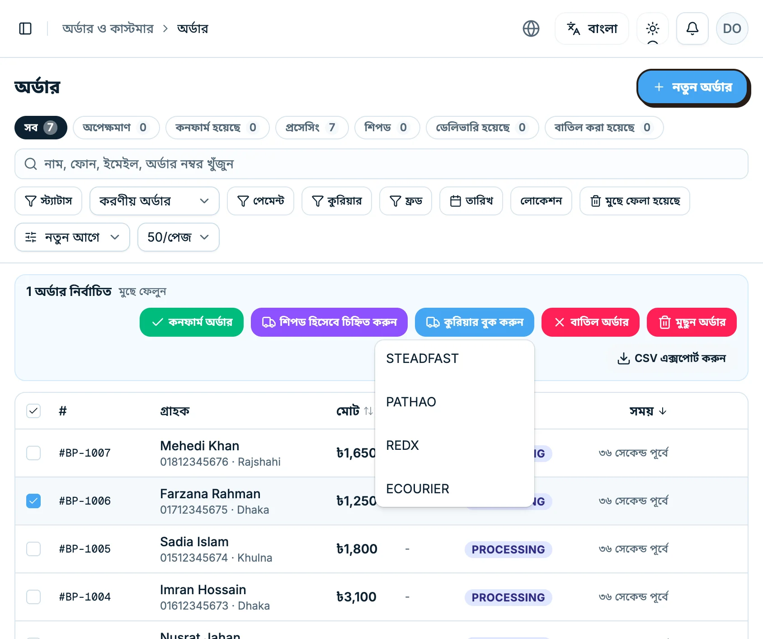Open notifications bell

pyautogui.click(x=692, y=29)
